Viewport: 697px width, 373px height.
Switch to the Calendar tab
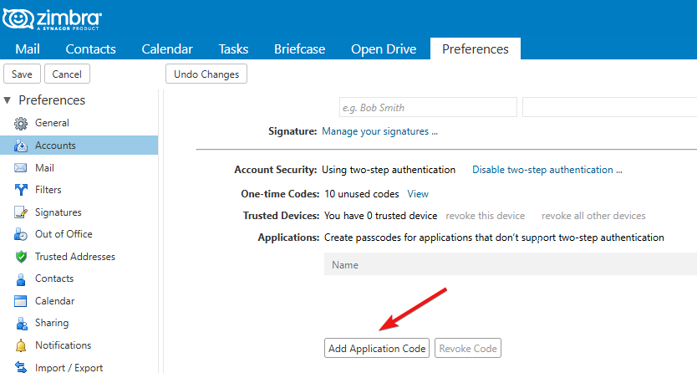click(x=167, y=49)
